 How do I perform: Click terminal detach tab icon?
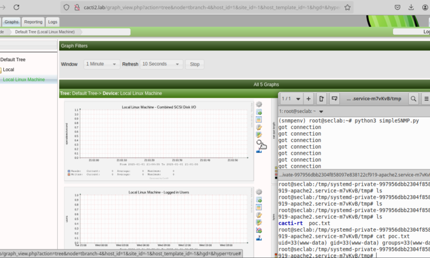[321, 99]
